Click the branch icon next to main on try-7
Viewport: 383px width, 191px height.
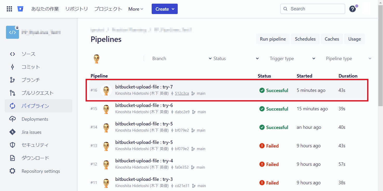193,93
